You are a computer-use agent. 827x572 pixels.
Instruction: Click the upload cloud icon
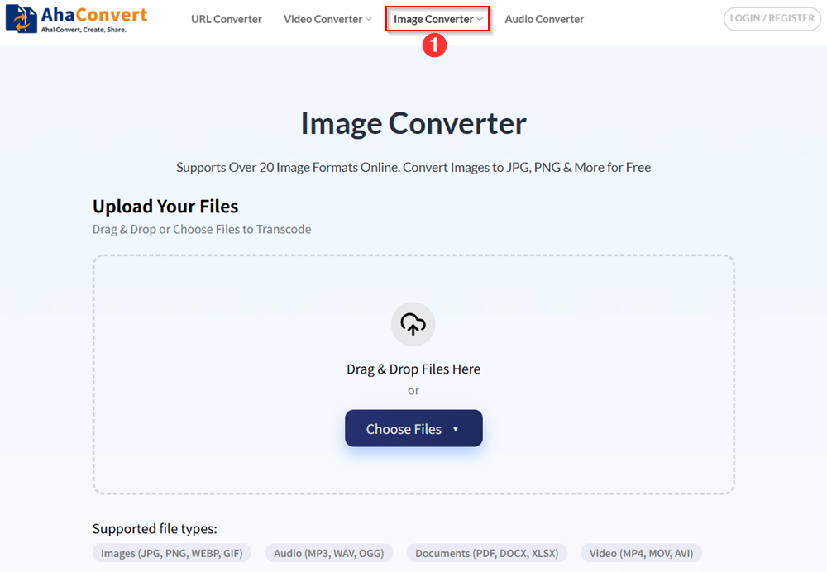tap(413, 324)
